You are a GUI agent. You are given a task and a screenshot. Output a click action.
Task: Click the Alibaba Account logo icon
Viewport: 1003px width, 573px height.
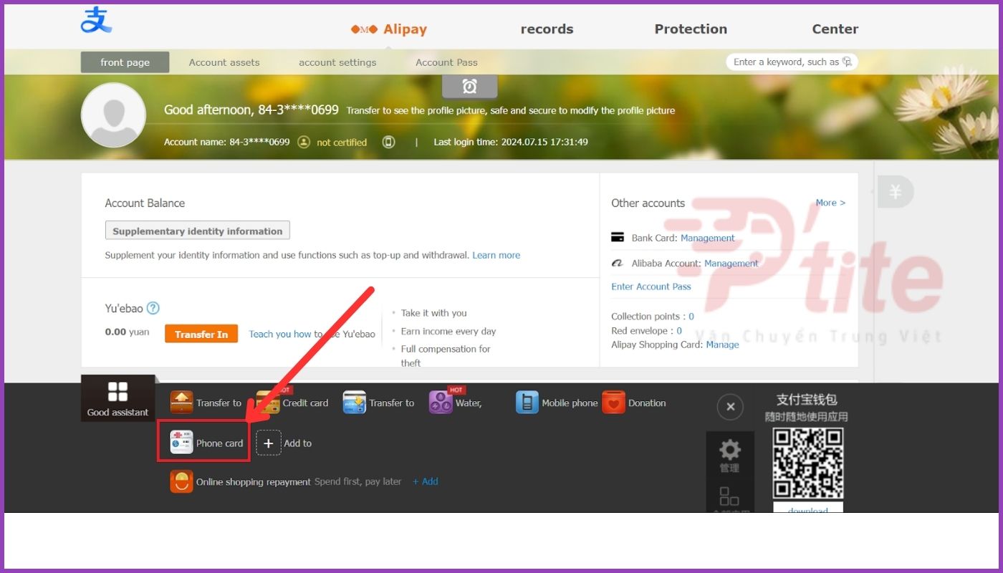coord(618,263)
